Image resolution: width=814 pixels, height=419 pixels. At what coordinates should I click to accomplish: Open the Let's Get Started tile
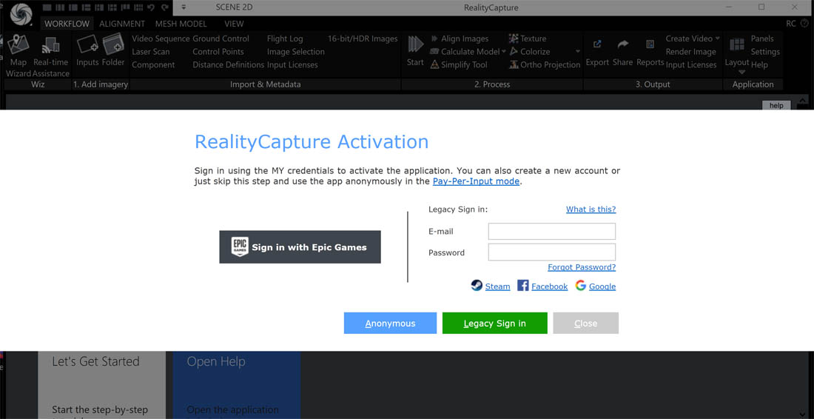pyautogui.click(x=102, y=385)
